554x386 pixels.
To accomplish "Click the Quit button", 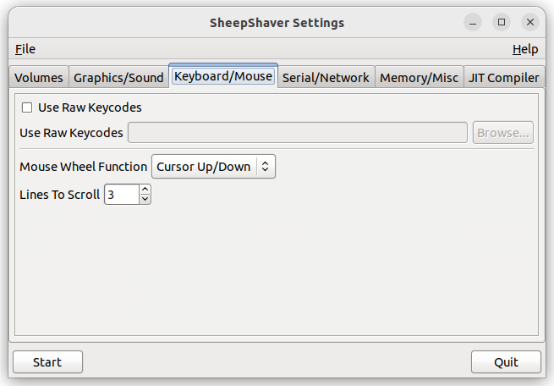I will click(x=506, y=362).
